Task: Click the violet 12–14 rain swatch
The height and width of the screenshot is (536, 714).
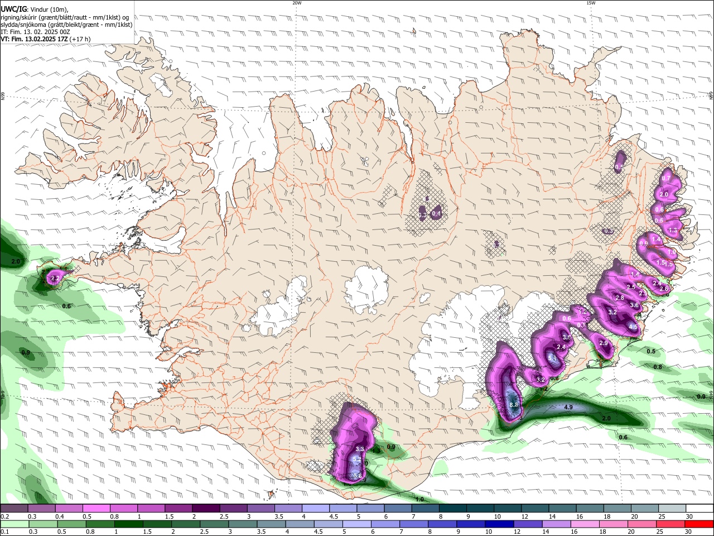Action: click(x=528, y=524)
